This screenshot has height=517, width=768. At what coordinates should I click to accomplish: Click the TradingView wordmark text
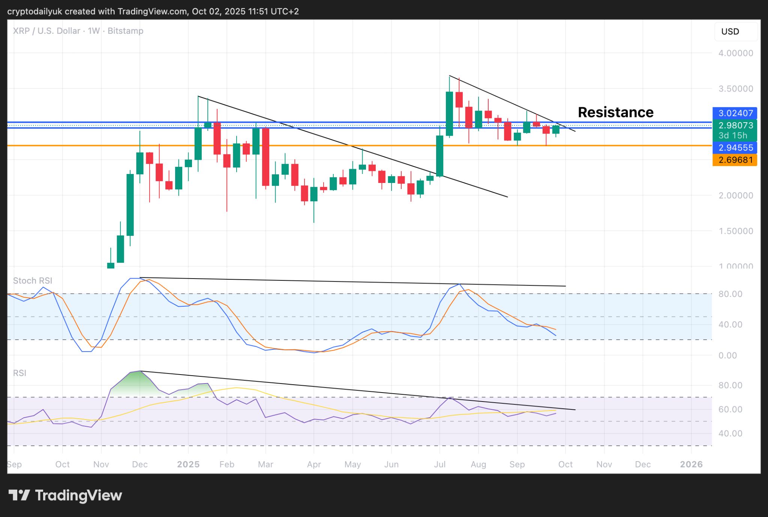(x=78, y=495)
